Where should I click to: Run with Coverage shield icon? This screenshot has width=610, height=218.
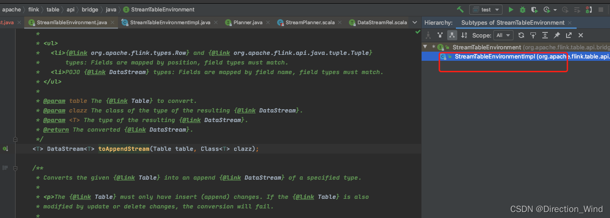(x=535, y=10)
